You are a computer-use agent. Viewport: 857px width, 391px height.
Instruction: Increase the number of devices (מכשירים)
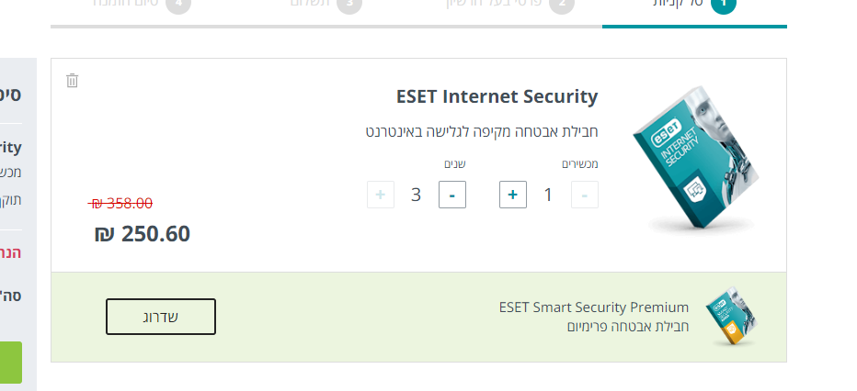pos(513,195)
